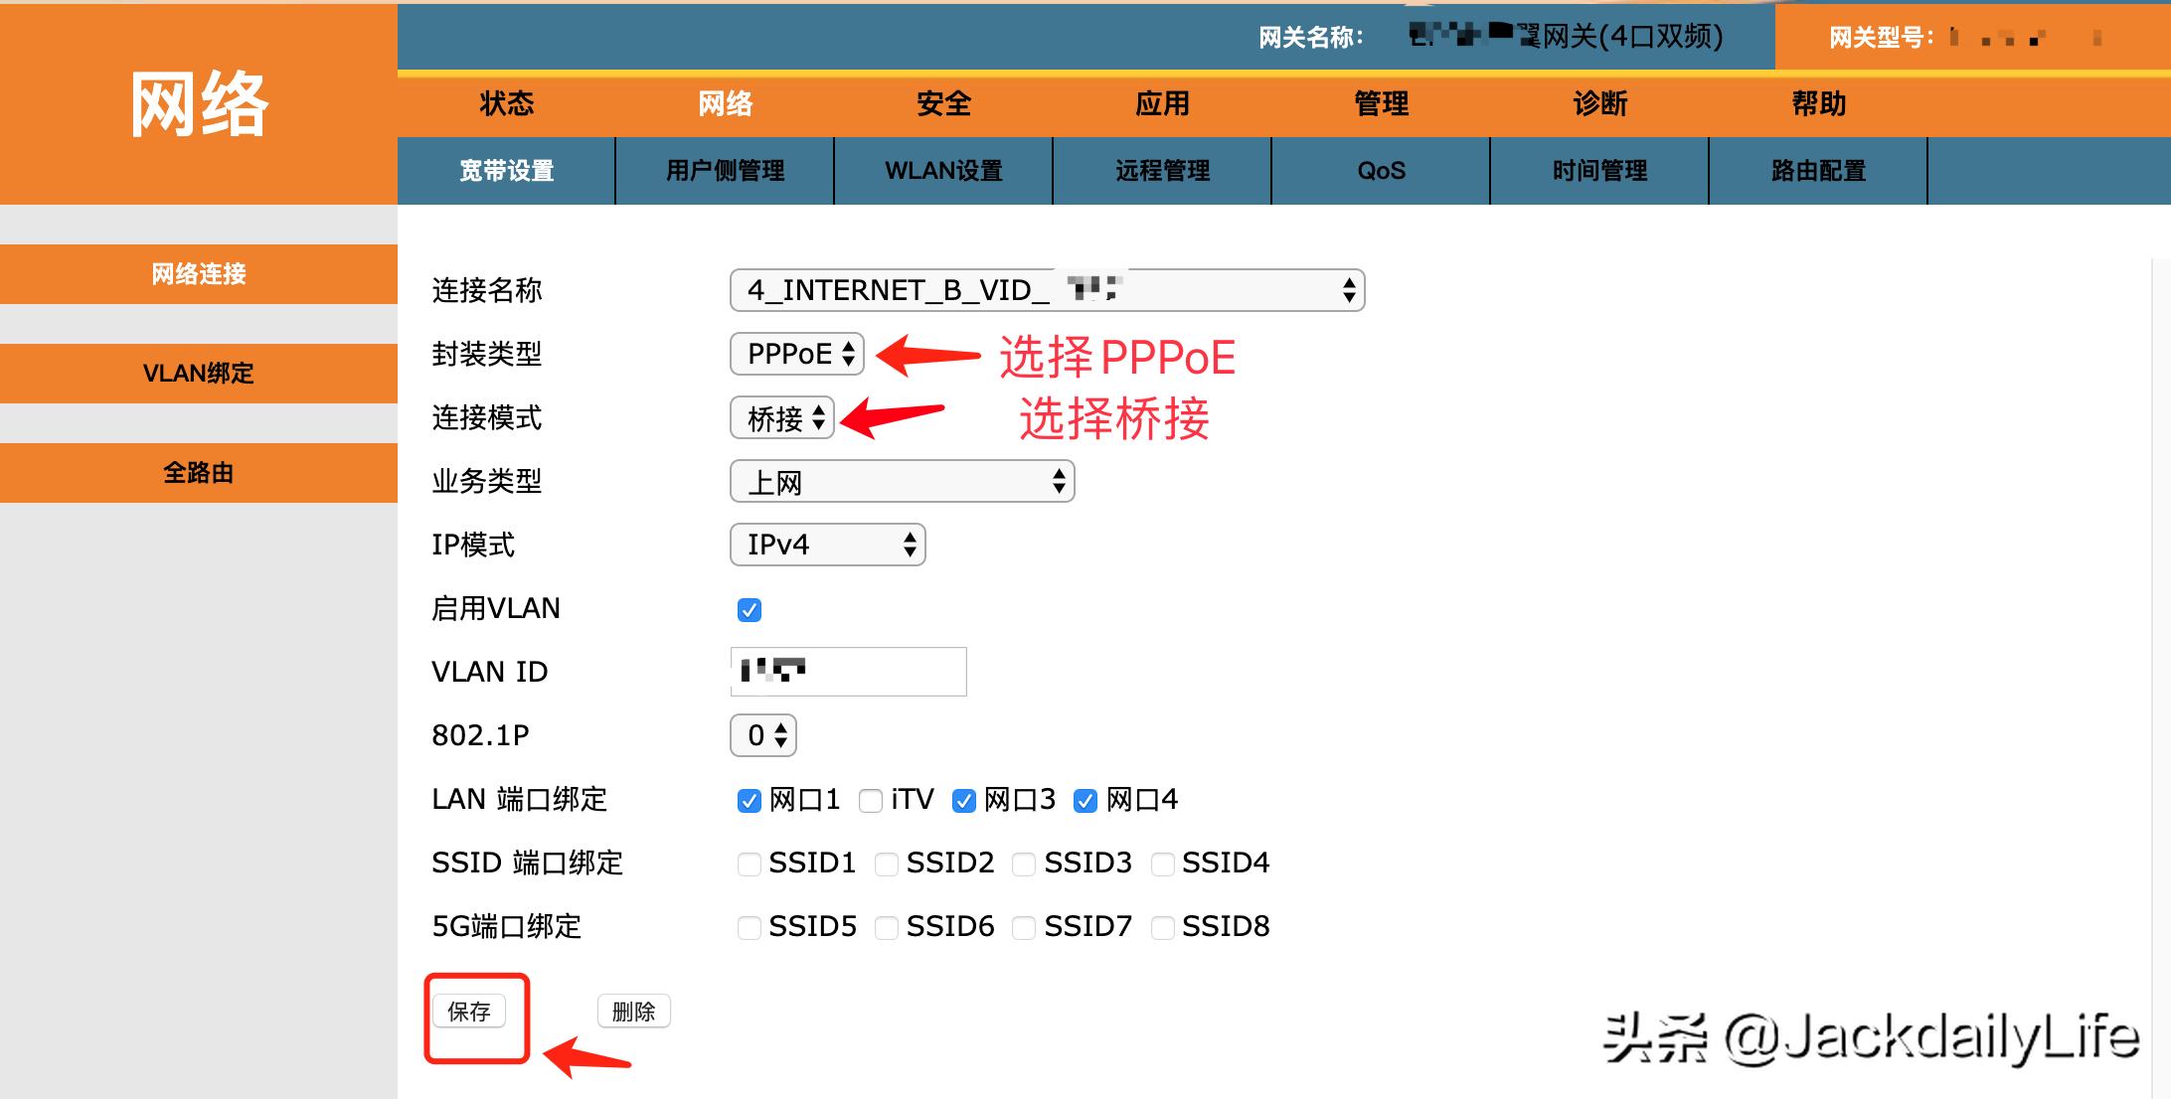Select 全路由 in the sidebar
This screenshot has width=2171, height=1099.
click(199, 472)
